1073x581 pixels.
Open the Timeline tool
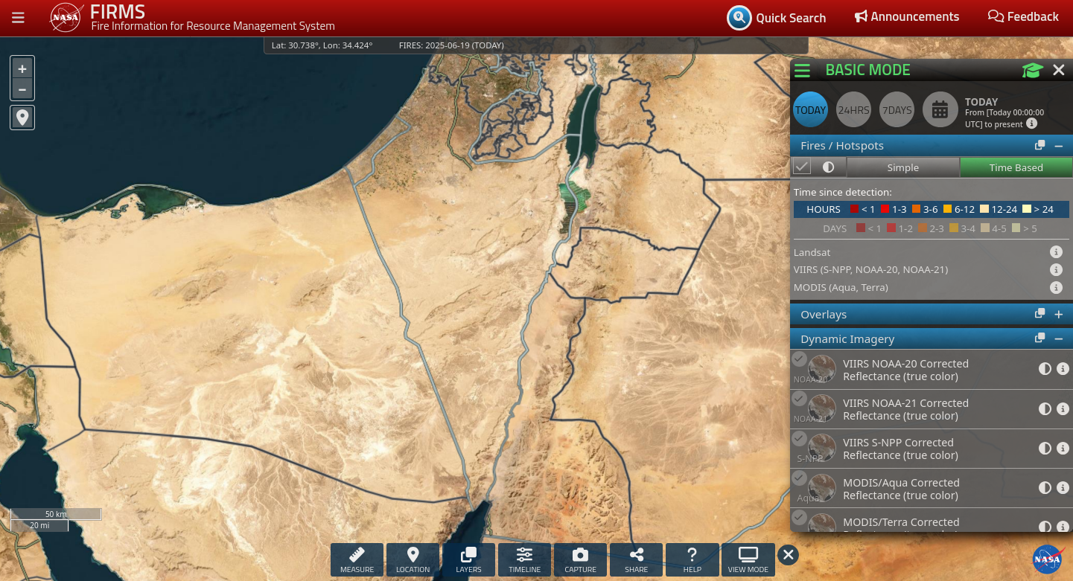point(524,559)
